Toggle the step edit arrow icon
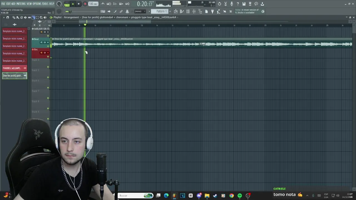 coord(109,11)
